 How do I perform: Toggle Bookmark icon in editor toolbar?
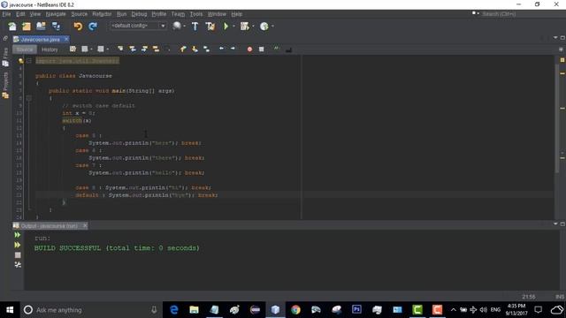206,49
